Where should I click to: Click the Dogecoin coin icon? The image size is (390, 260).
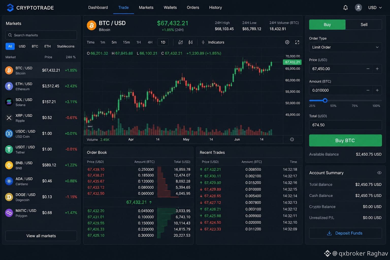9,197
